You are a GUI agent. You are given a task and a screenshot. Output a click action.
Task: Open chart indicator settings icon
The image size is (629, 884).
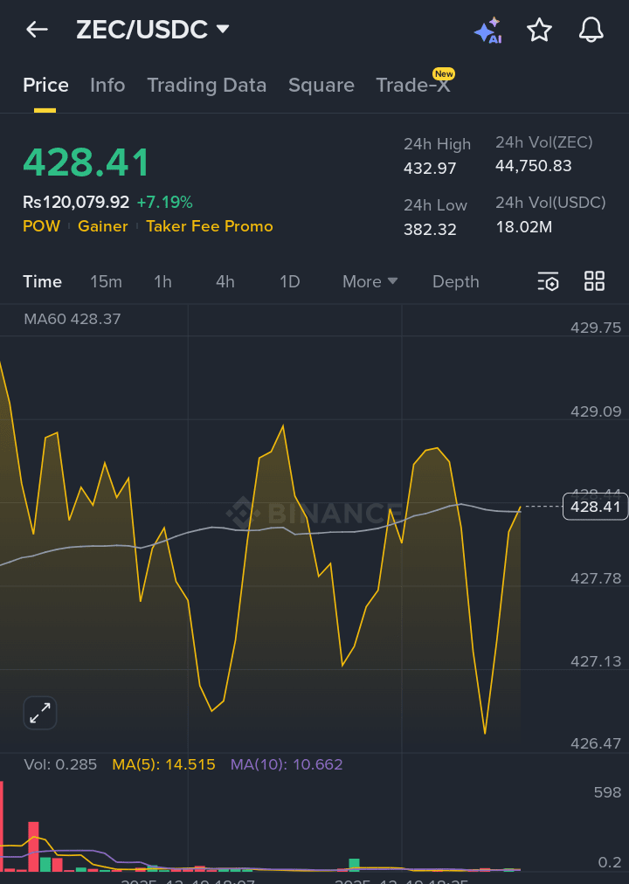pyautogui.click(x=548, y=281)
